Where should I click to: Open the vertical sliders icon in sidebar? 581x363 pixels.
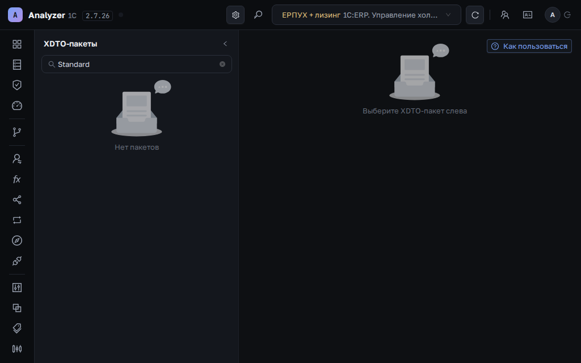17,349
